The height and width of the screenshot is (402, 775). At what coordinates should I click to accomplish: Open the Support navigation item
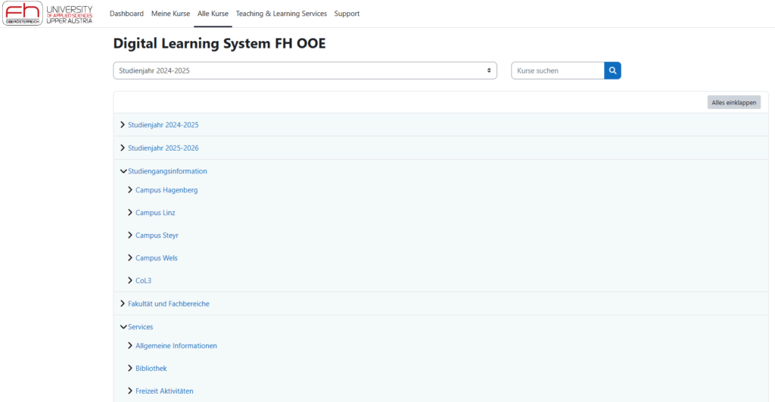click(x=347, y=14)
